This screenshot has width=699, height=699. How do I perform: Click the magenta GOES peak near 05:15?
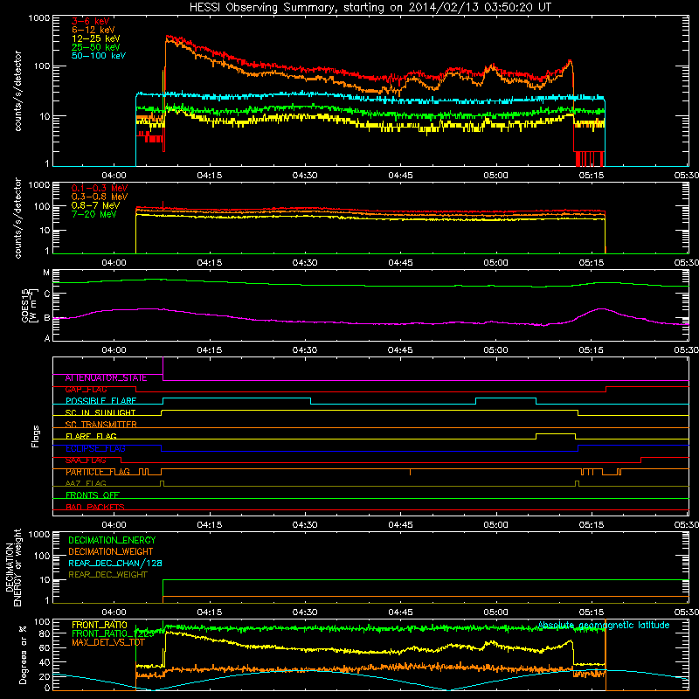click(602, 308)
